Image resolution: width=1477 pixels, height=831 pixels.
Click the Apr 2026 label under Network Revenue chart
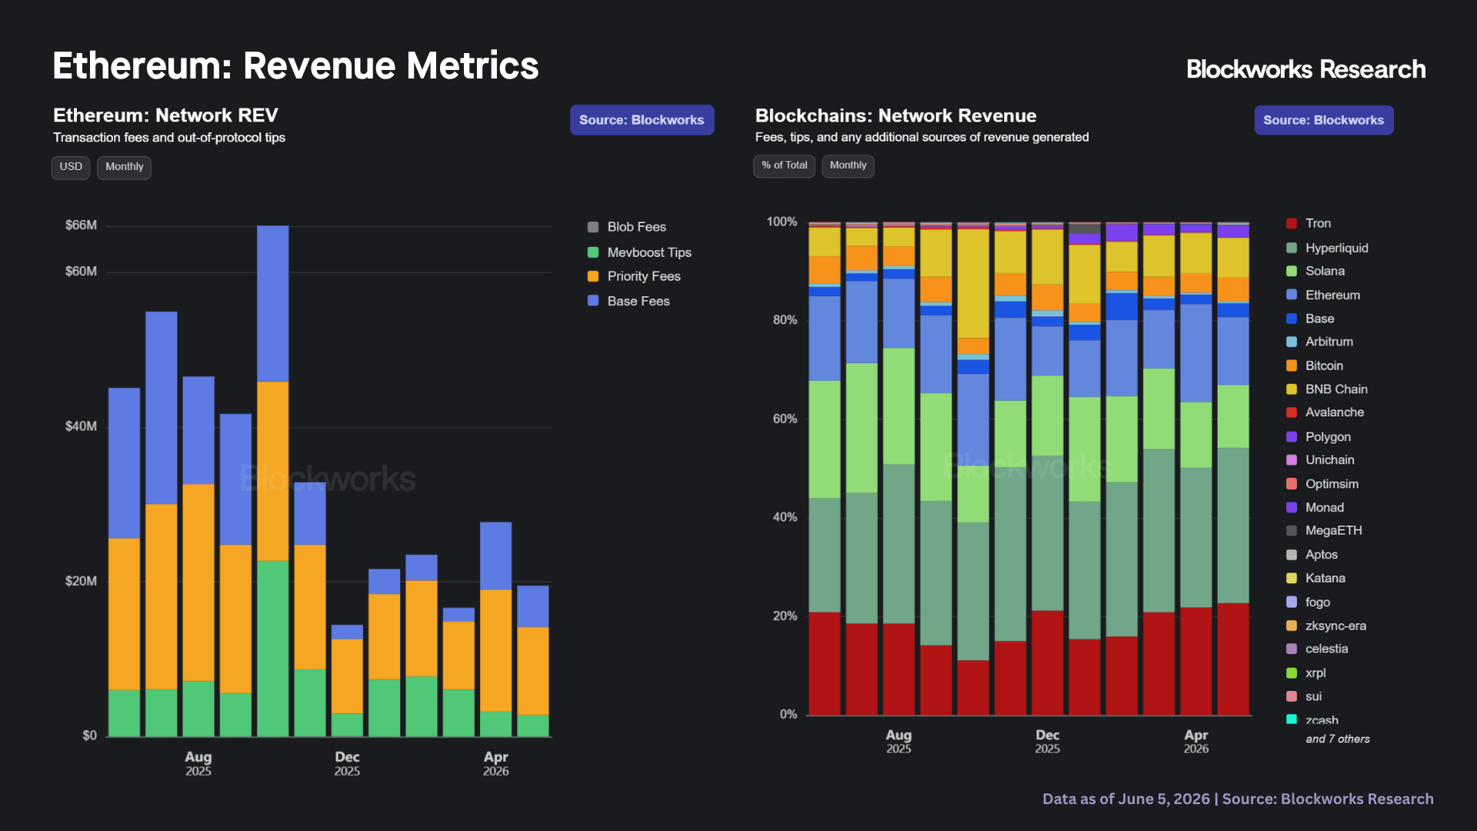point(1196,741)
